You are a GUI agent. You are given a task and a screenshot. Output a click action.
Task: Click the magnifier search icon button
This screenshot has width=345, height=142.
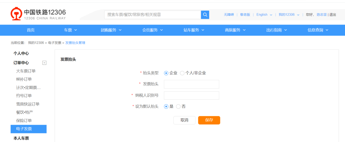click(x=205, y=15)
